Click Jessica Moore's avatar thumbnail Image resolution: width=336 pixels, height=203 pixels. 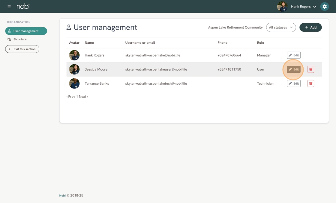pos(74,69)
